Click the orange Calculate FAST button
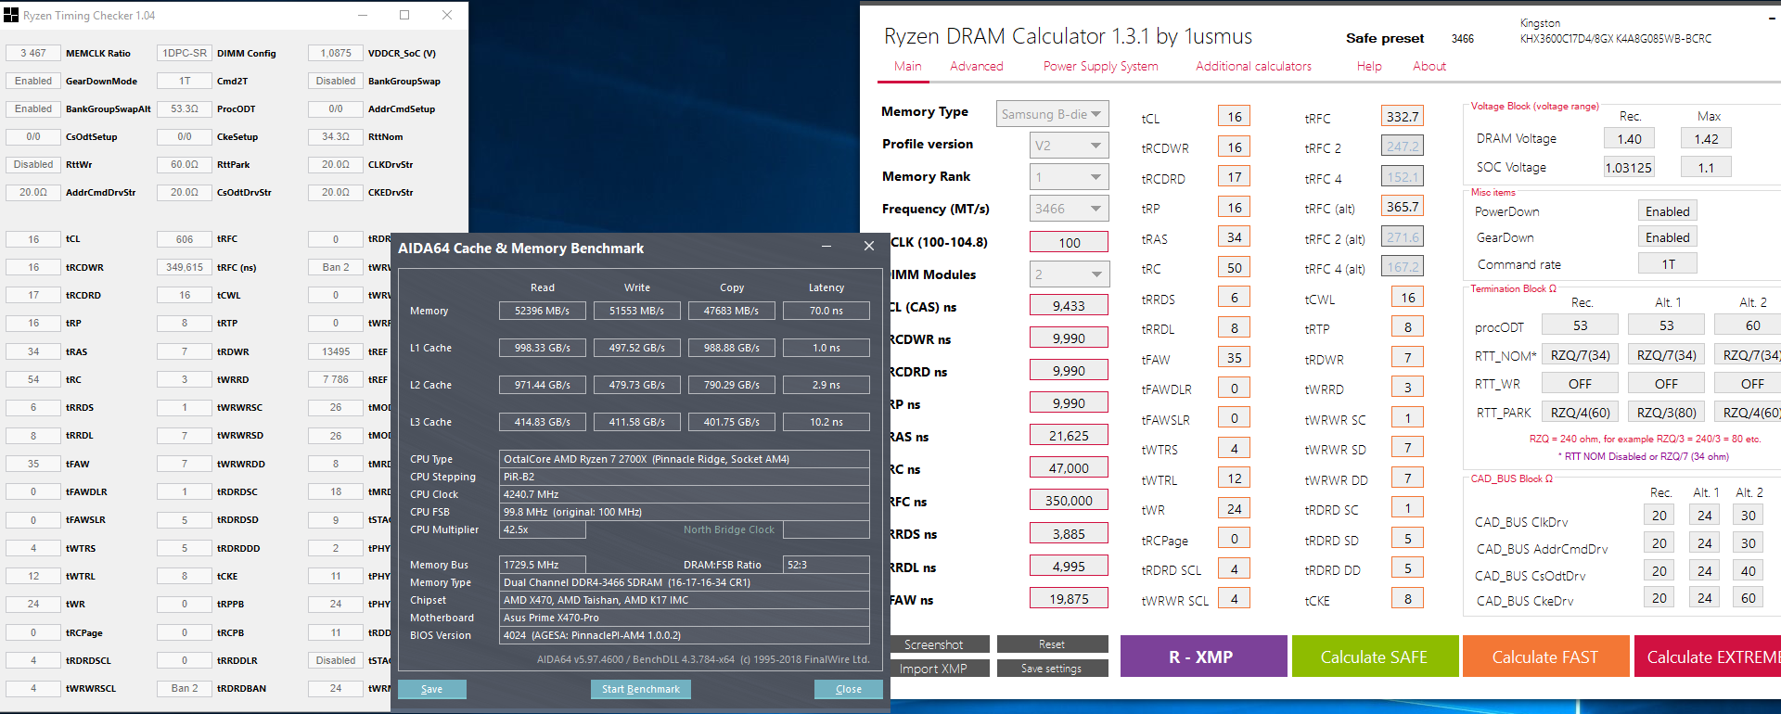The height and width of the screenshot is (714, 1781). [1545, 657]
